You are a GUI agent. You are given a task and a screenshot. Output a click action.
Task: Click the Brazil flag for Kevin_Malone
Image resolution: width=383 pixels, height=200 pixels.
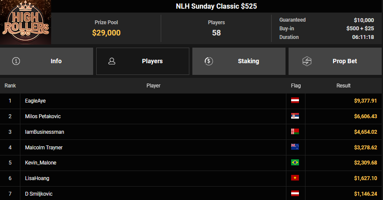[x=295, y=163]
